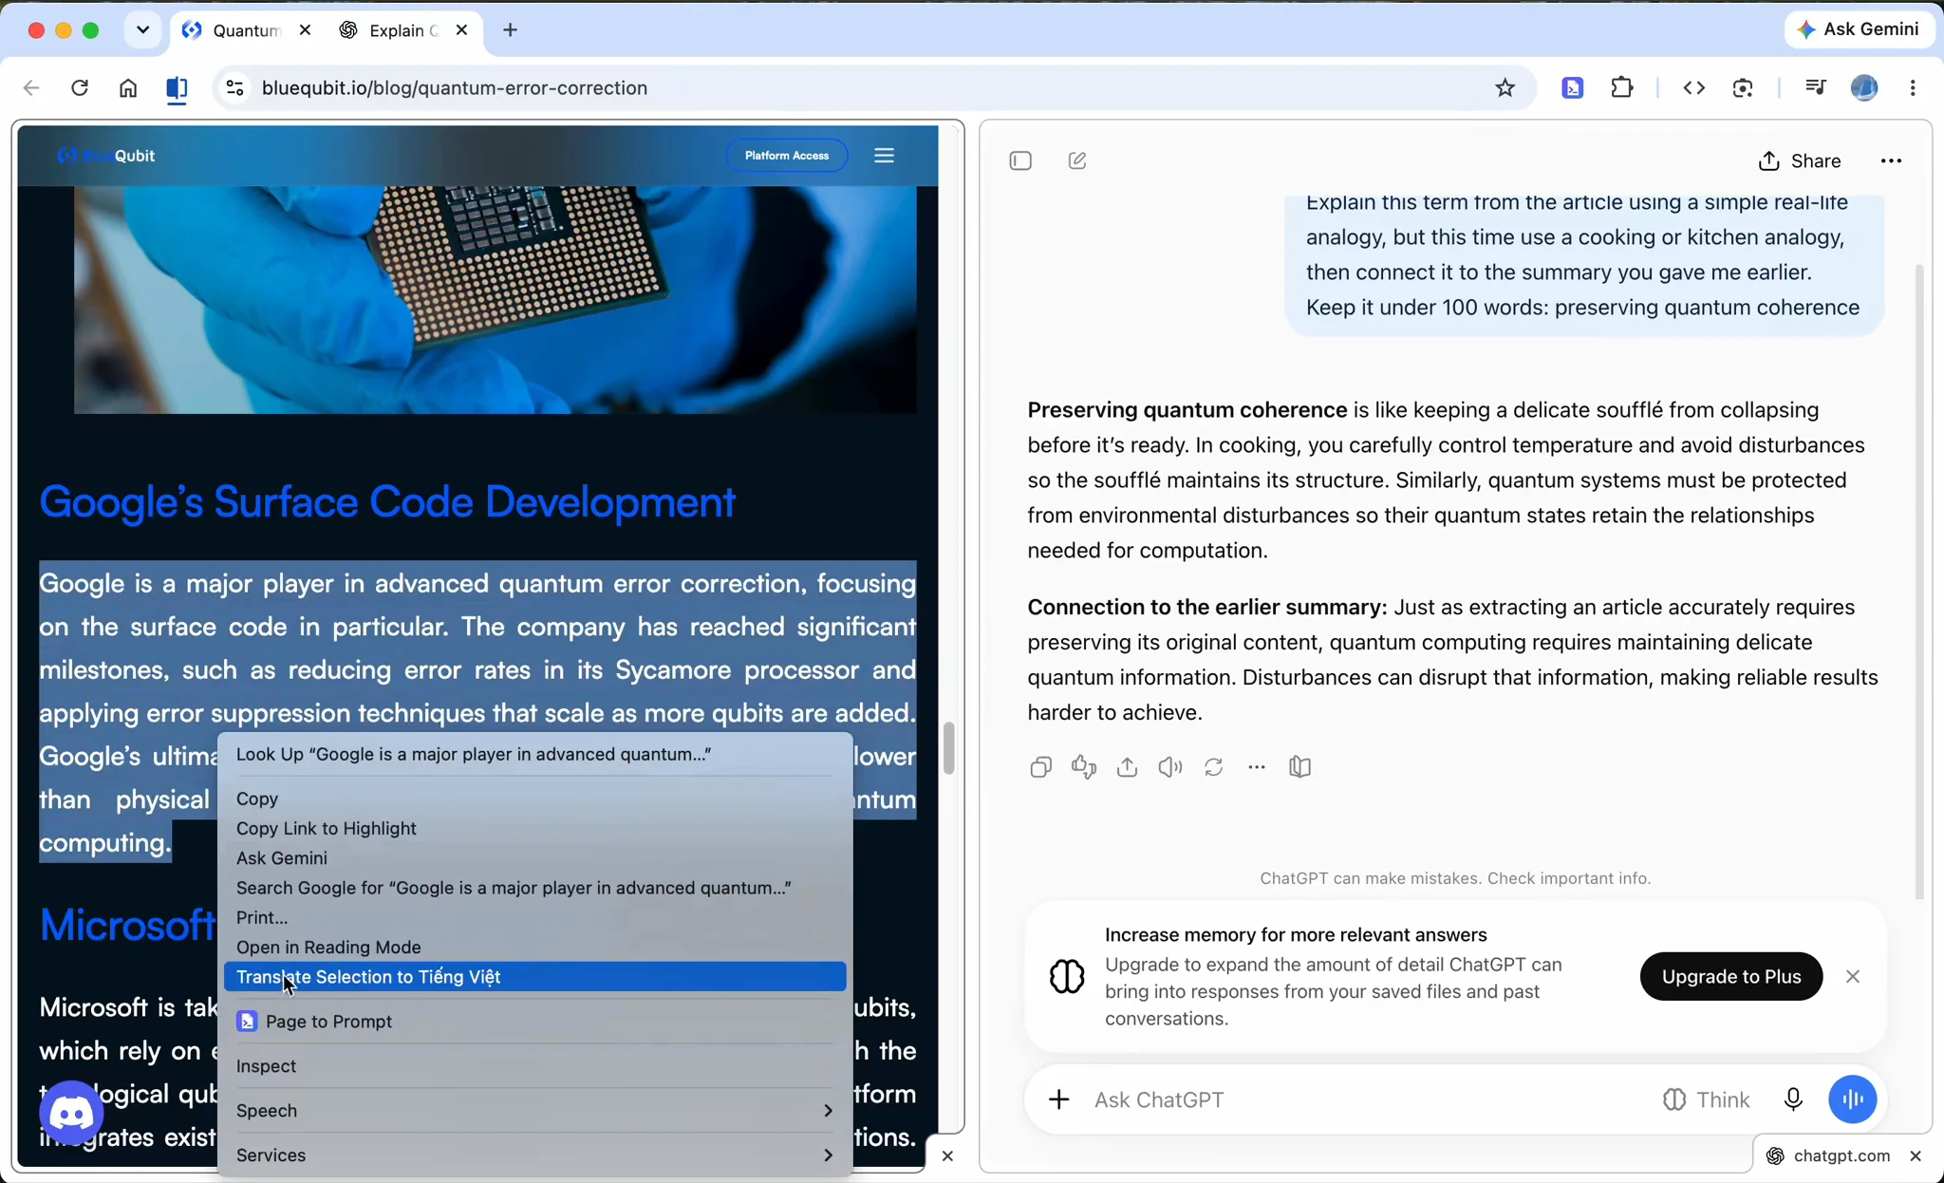Dismiss the memory upgrade banner
1944x1183 pixels.
click(1852, 977)
